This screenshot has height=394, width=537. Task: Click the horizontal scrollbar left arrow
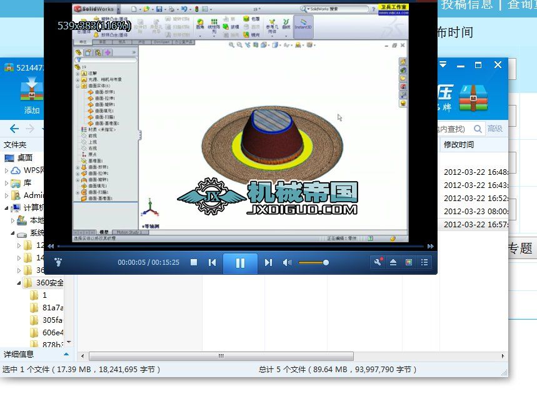click(82, 356)
